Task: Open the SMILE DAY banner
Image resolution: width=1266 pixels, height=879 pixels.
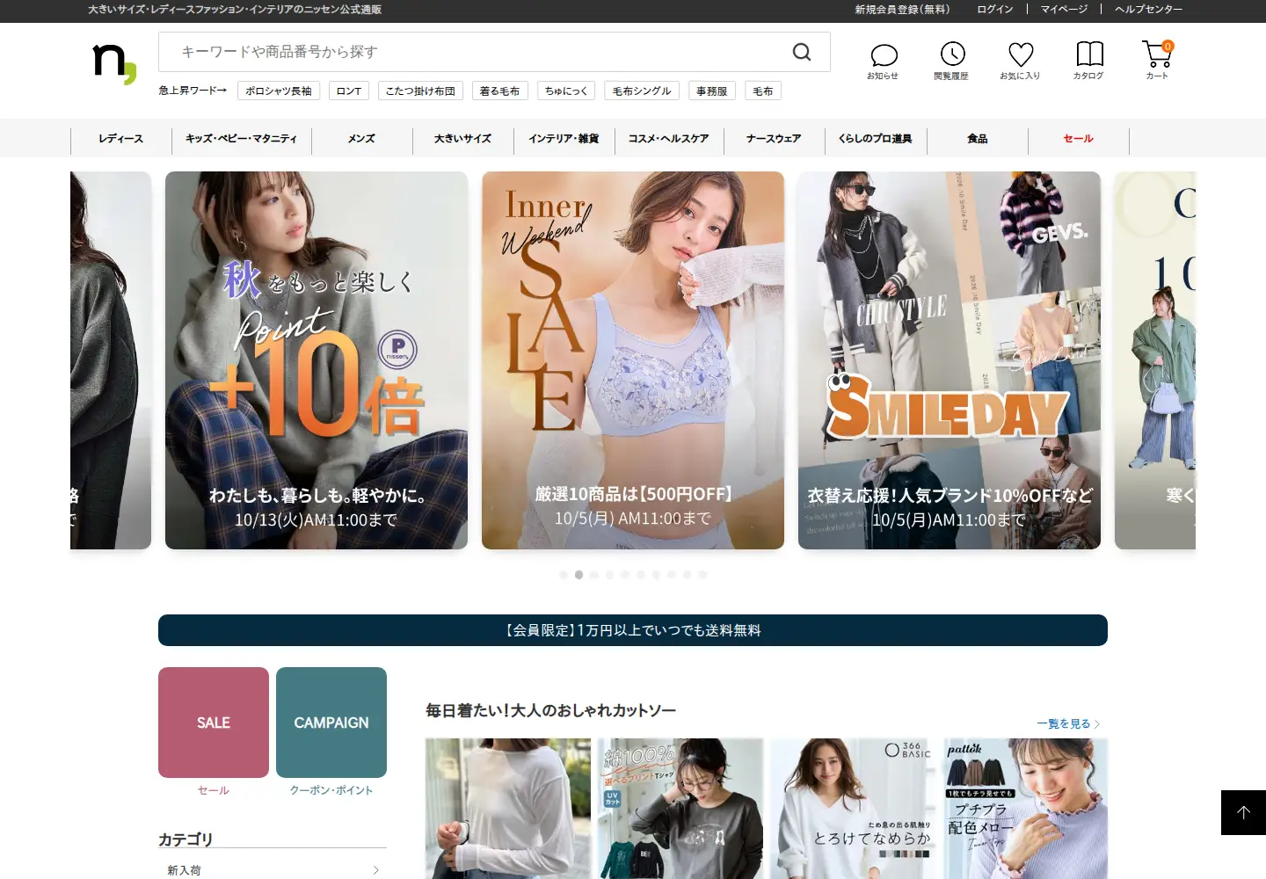Action: 949,360
